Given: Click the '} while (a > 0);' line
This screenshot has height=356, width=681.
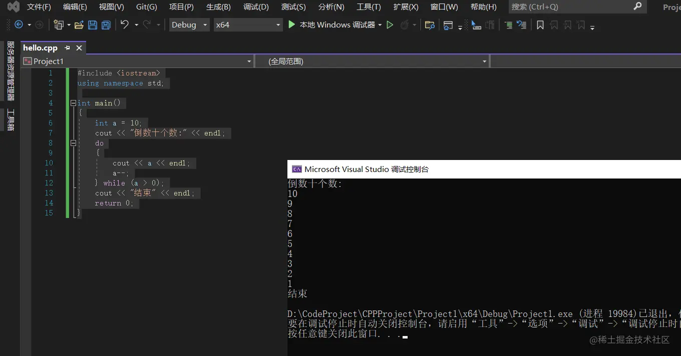Looking at the screenshot, I should [129, 183].
